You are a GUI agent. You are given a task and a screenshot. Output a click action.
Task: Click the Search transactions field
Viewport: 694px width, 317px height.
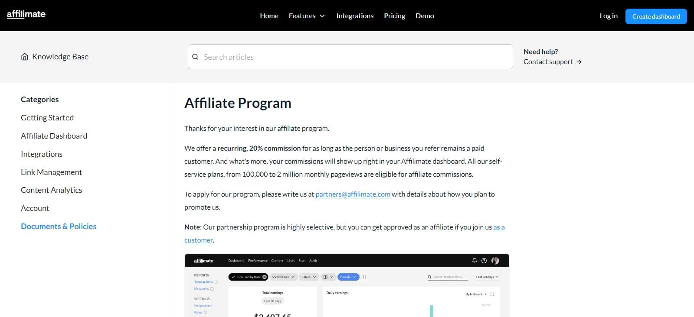448,277
